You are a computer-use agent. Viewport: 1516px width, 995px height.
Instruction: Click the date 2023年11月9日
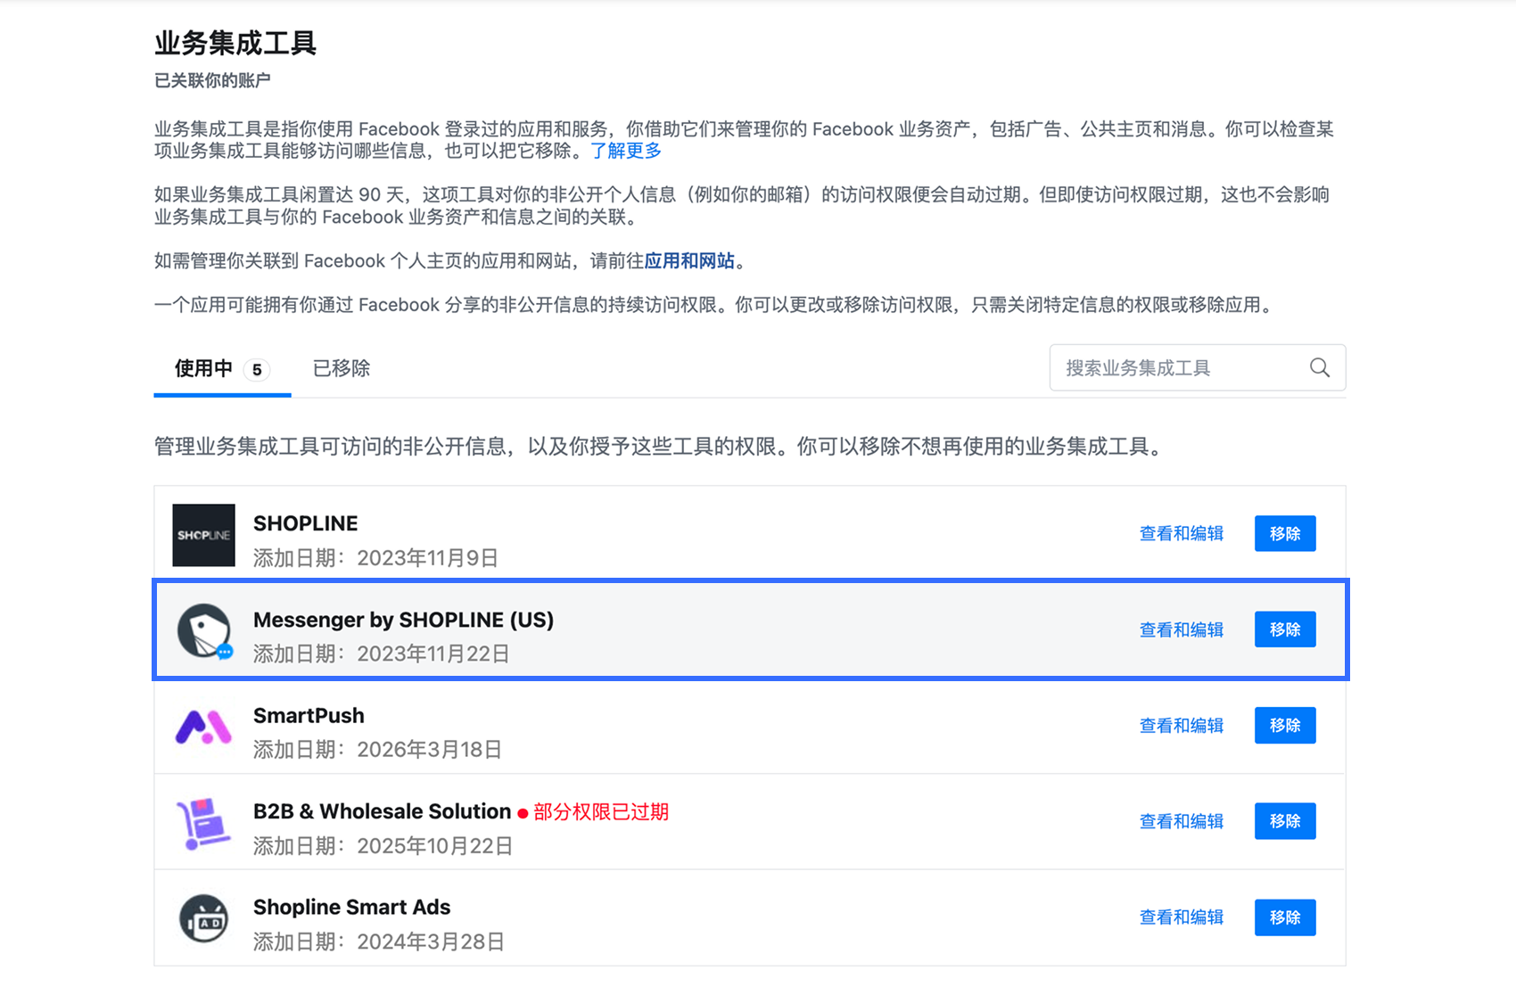428,558
